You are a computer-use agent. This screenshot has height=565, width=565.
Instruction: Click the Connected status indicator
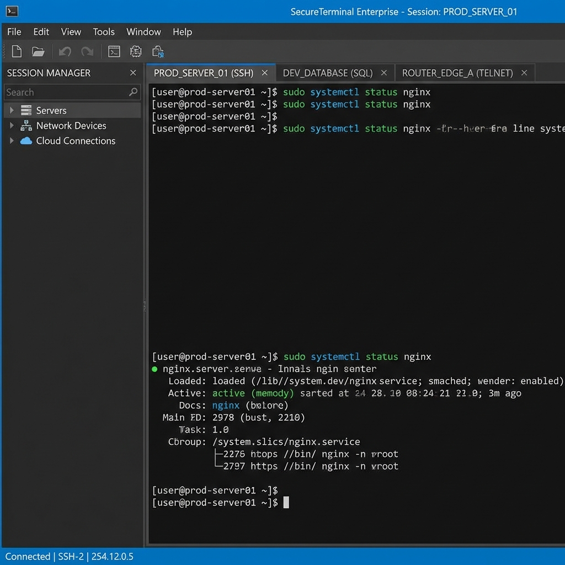[28, 557]
